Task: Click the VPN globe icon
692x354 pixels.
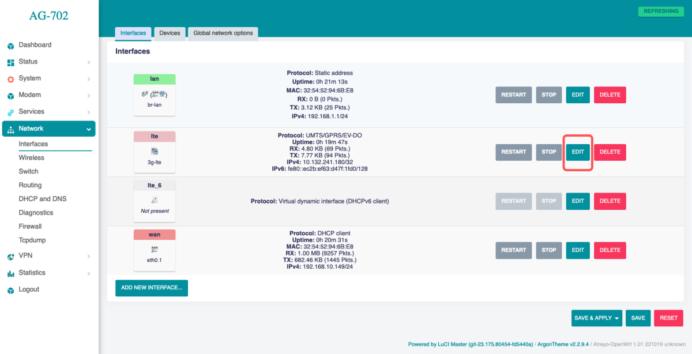Action: (10, 257)
